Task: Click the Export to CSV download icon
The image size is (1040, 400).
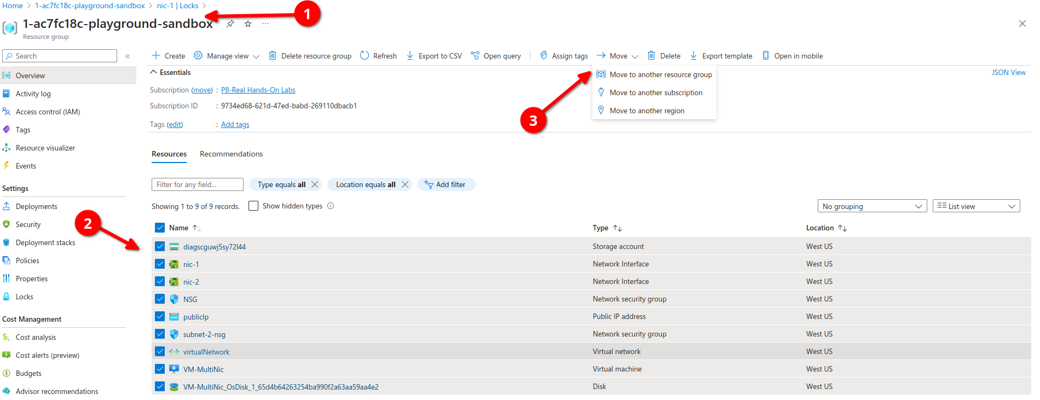Action: tap(410, 56)
